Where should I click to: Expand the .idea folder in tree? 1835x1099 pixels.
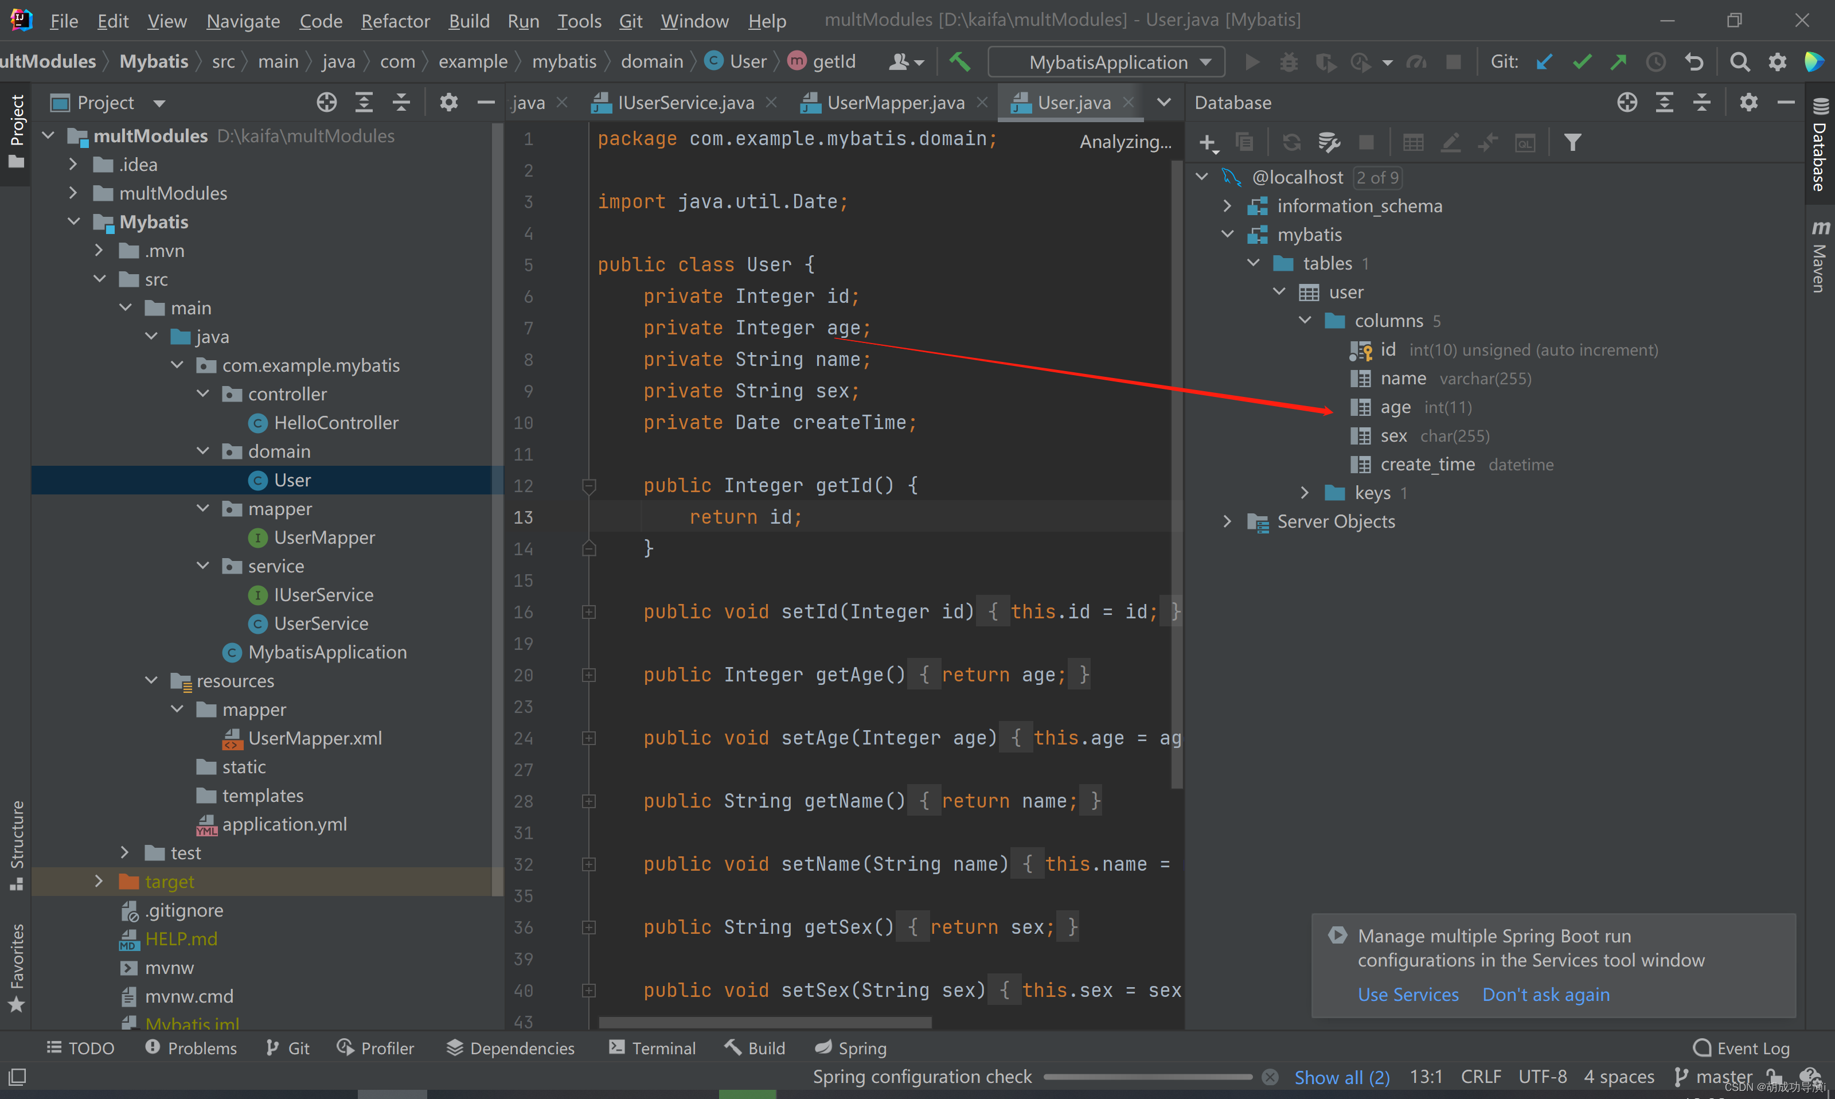click(x=73, y=165)
